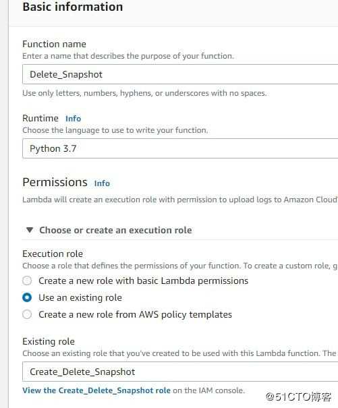Click the 51CTO watermark logo
The image size is (338, 408).
point(298,397)
